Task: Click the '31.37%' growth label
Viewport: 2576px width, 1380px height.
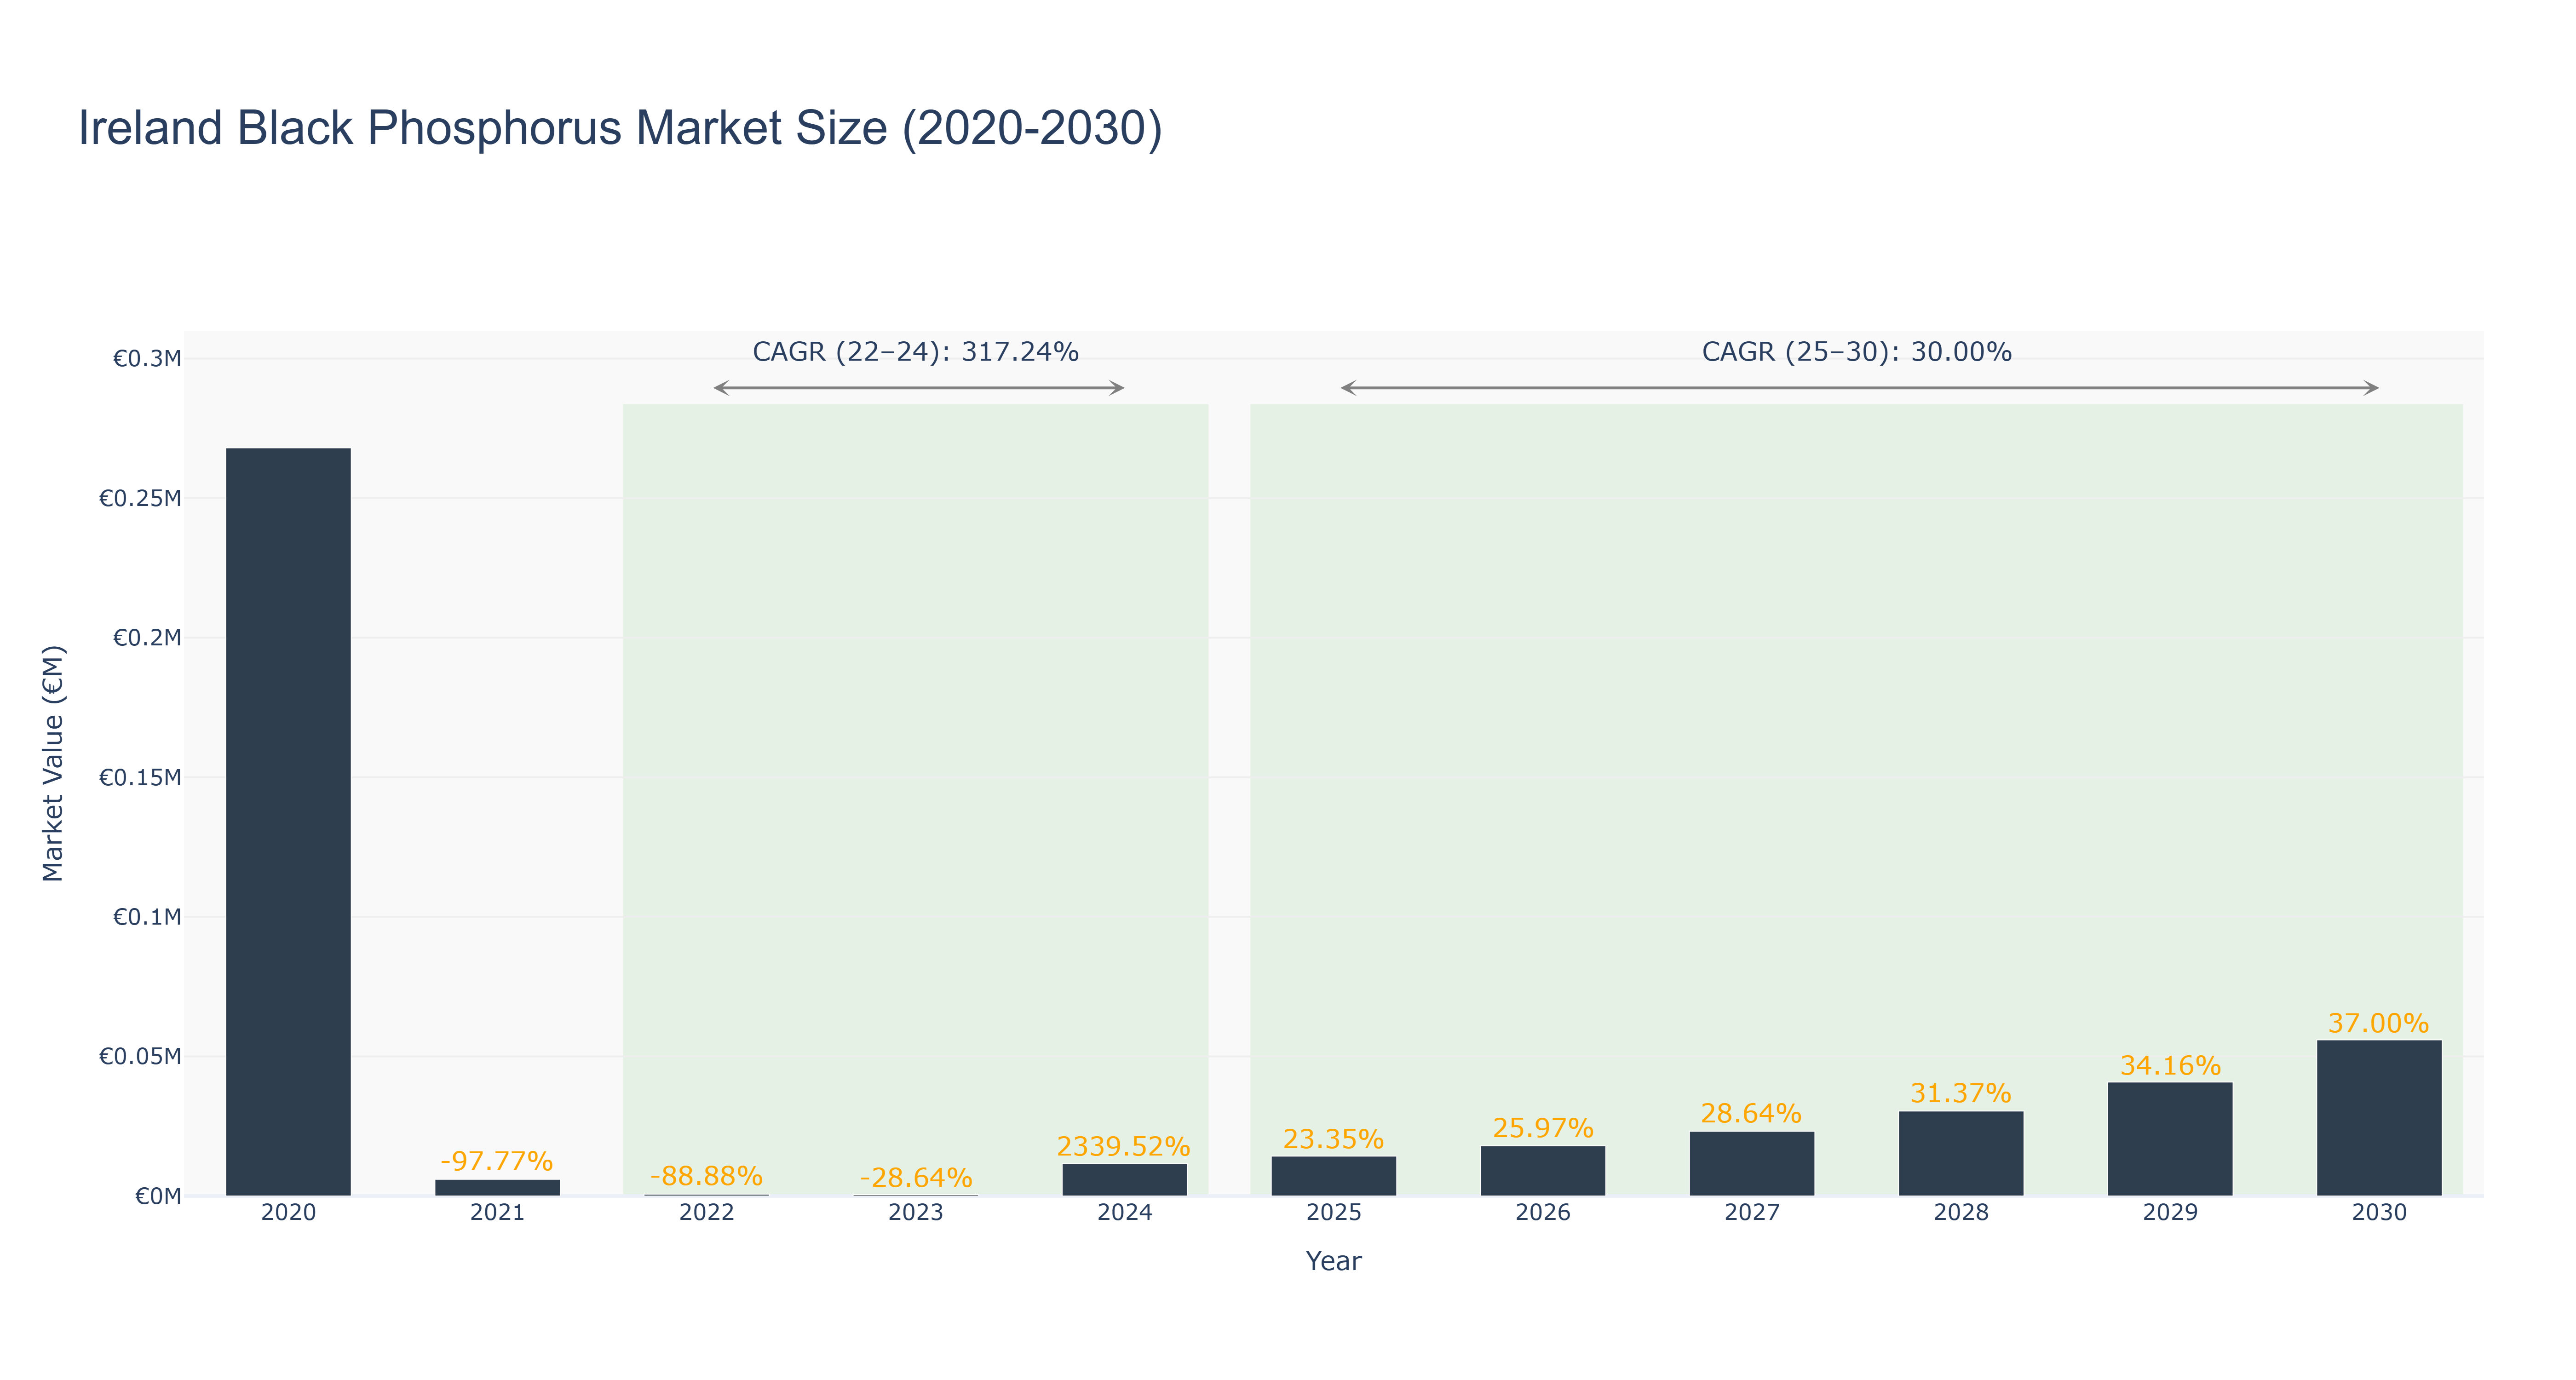Action: (x=1961, y=1093)
